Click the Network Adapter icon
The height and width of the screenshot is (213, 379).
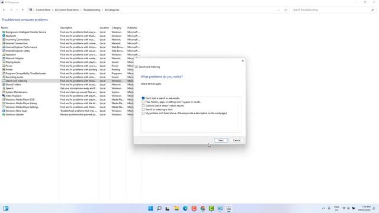(4, 58)
